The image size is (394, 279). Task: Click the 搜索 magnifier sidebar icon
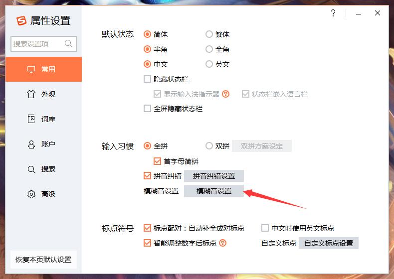(31, 169)
